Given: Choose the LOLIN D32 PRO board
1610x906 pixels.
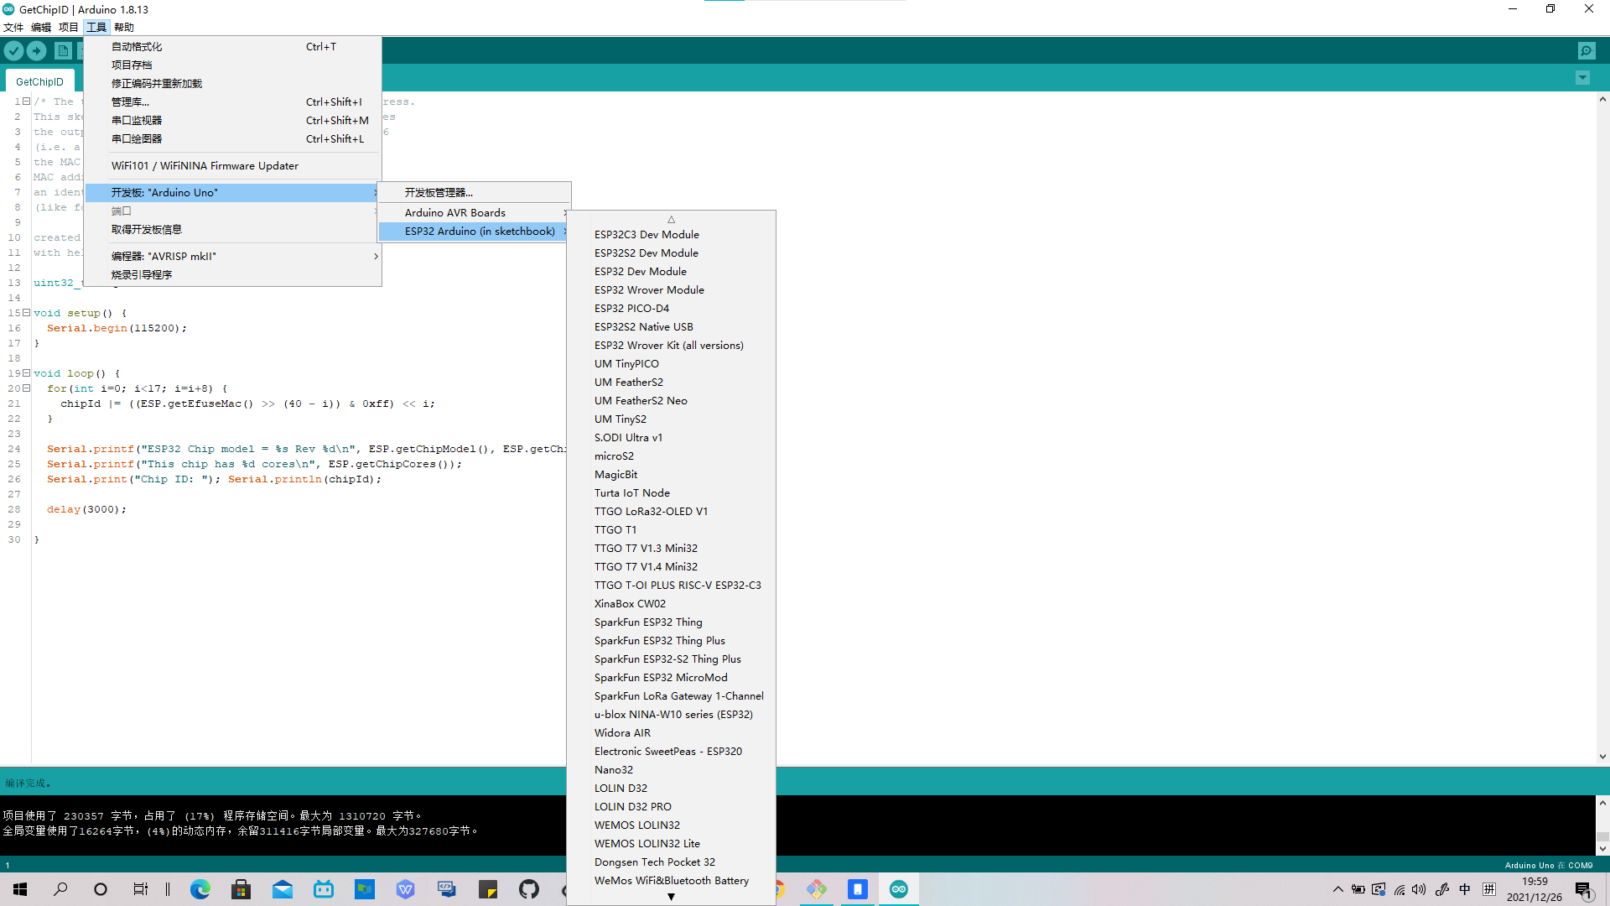Looking at the screenshot, I should click(632, 806).
